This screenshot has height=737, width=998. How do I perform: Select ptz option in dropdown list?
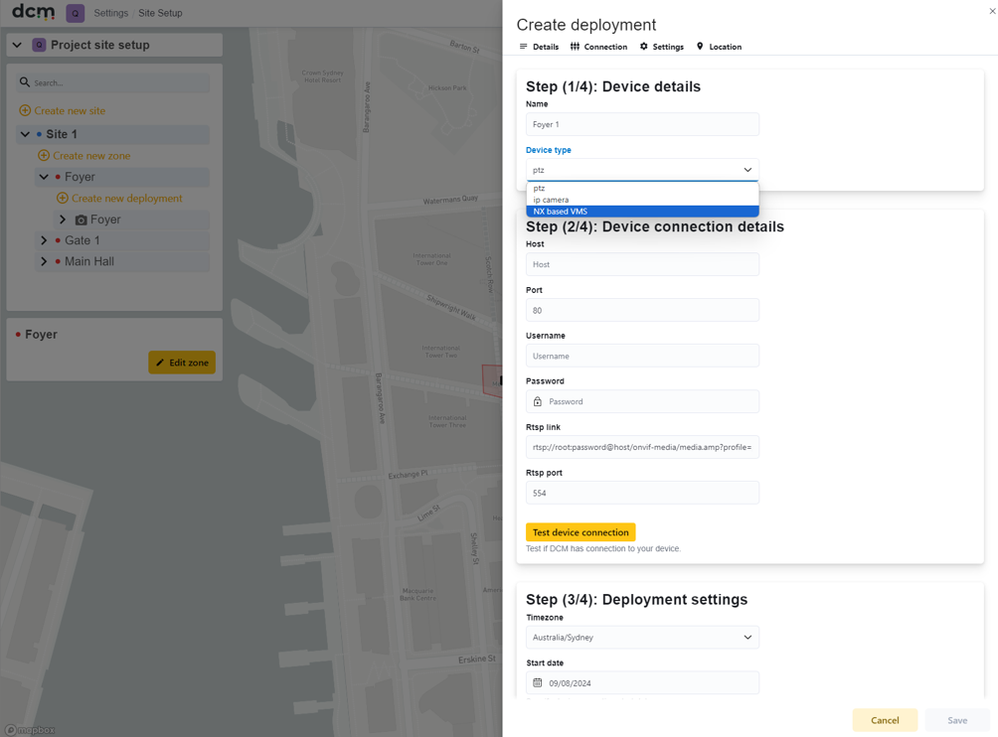(x=642, y=189)
